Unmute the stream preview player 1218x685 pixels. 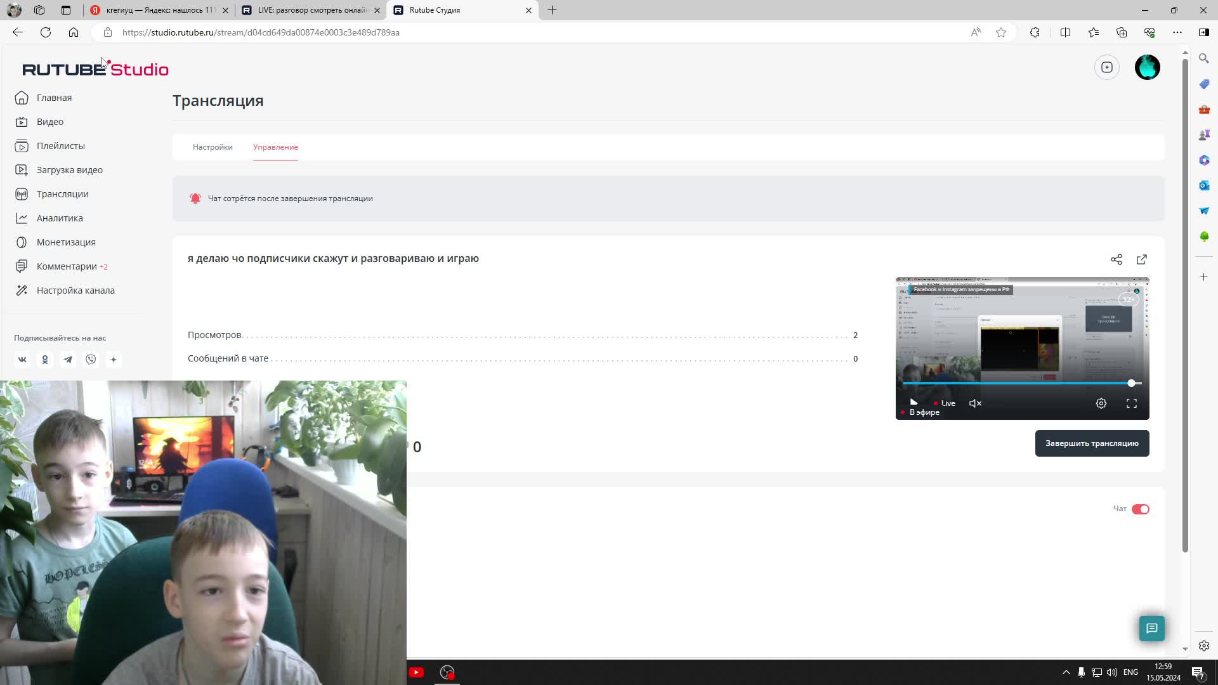coord(976,403)
